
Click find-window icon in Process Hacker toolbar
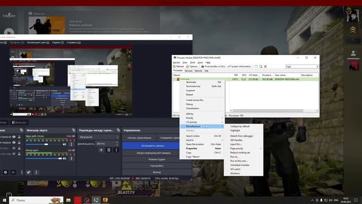[256, 66]
